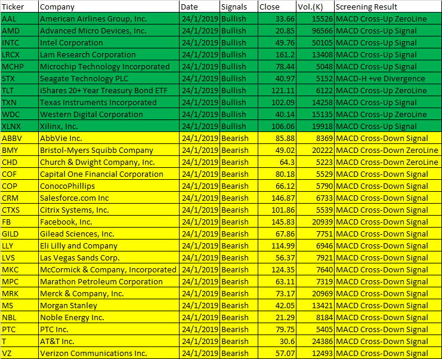Click the close value 56.37
The height and width of the screenshot is (359, 442).
[x=277, y=257]
